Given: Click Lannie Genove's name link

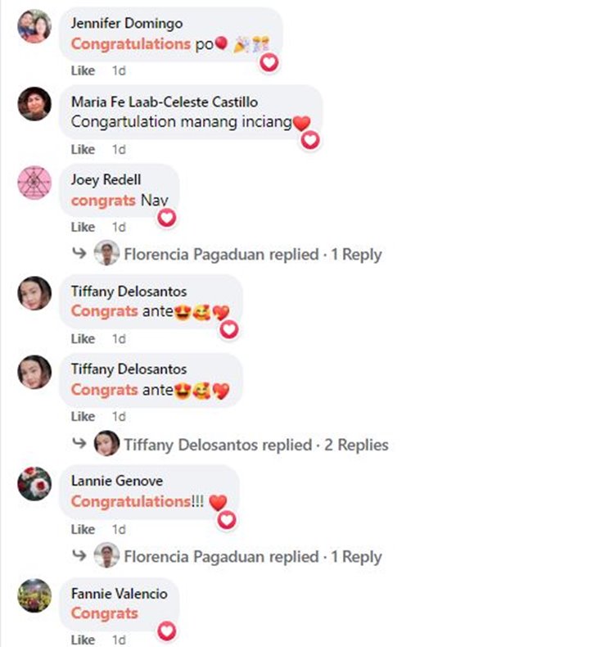Looking at the screenshot, I should [117, 481].
